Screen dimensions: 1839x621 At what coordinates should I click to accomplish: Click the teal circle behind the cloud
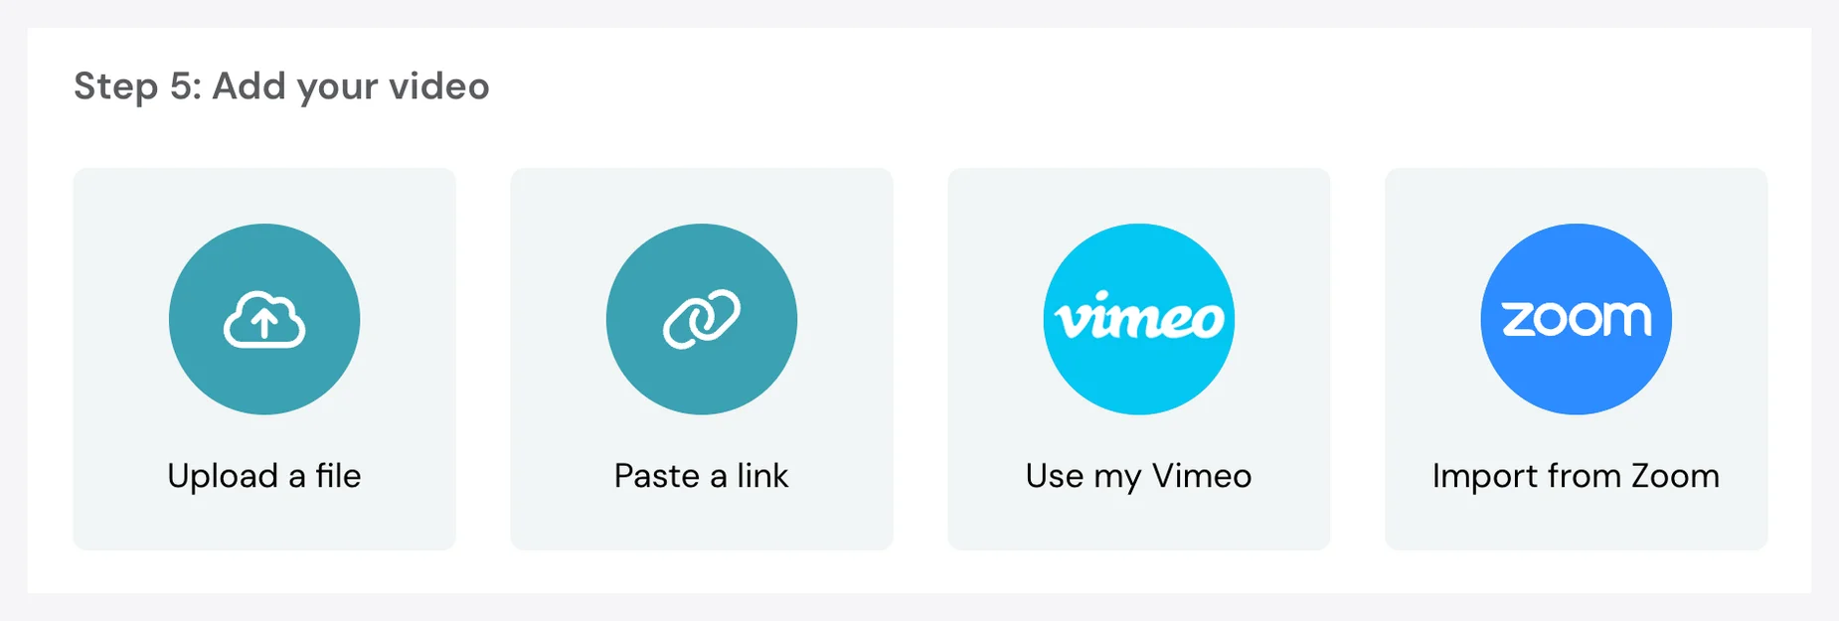click(264, 319)
